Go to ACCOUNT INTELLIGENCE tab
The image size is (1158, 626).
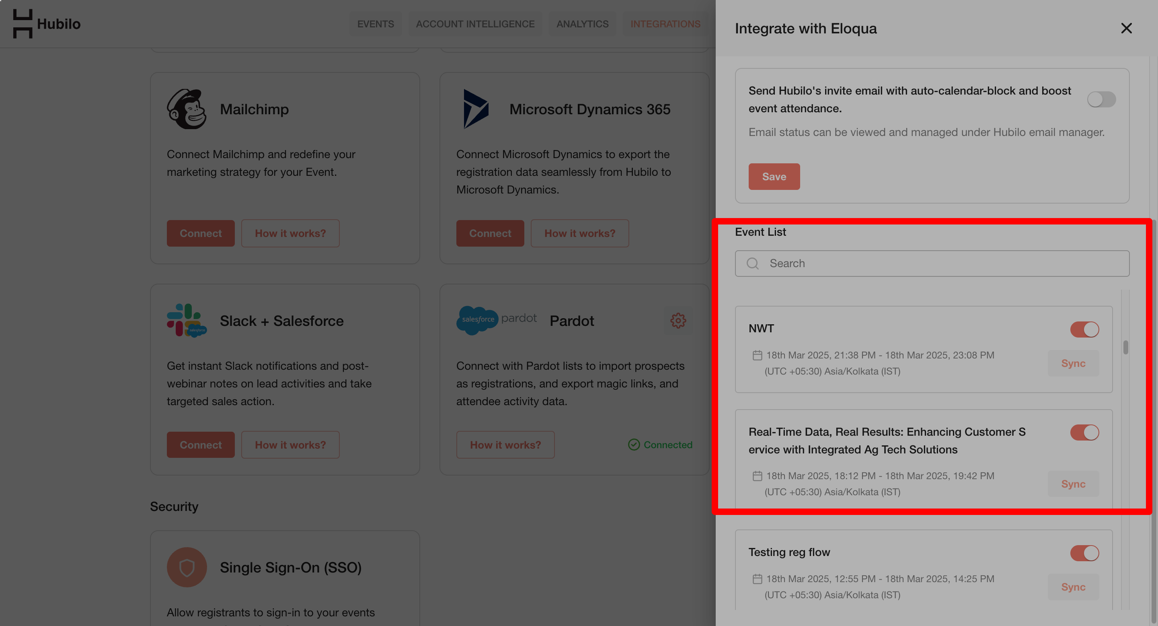pos(475,24)
